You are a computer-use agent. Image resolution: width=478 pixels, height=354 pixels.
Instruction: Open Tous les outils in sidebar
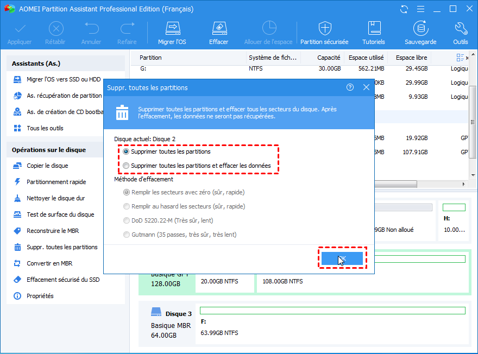click(x=39, y=128)
